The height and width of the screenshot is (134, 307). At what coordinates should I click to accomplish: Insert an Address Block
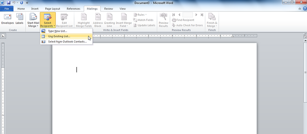coord(98,20)
